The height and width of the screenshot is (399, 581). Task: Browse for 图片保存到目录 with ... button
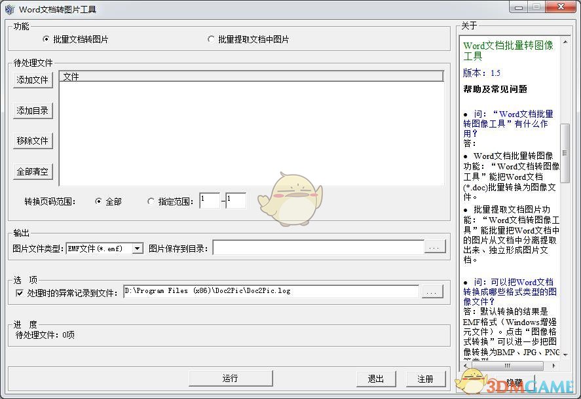(435, 247)
